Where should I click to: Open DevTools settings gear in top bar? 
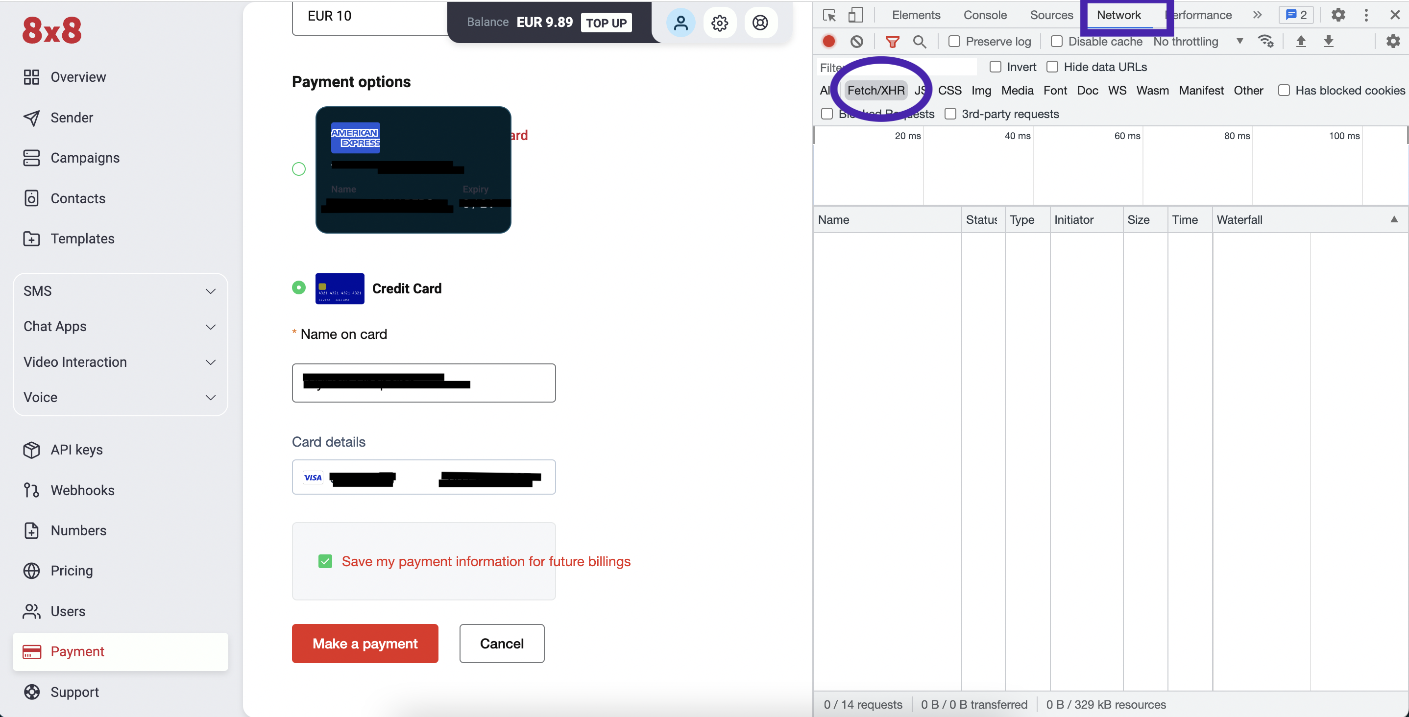tap(1338, 15)
